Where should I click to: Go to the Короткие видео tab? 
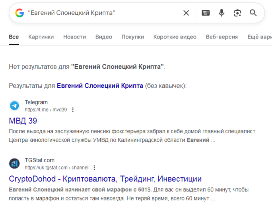pyautogui.click(x=175, y=37)
